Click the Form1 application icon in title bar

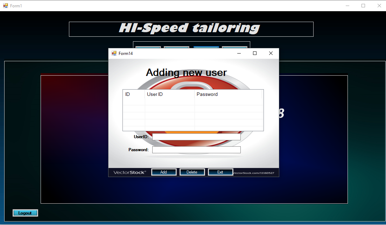(x=6, y=6)
